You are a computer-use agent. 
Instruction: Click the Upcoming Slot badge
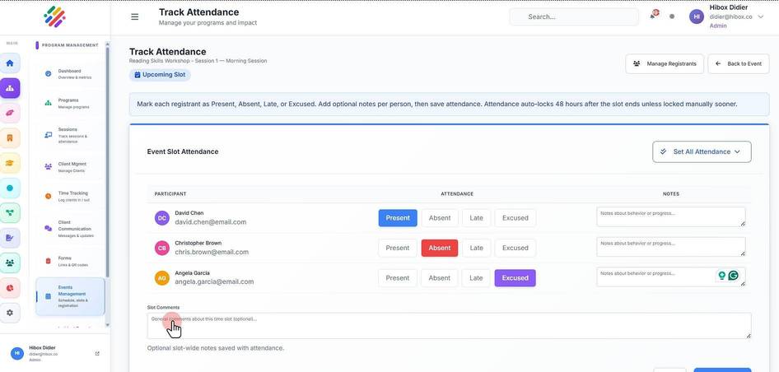tap(160, 75)
